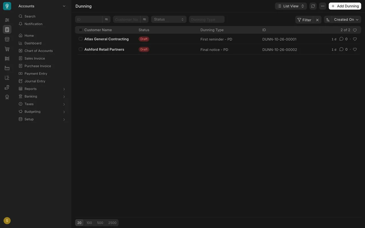Click the refresh list icon
The height and width of the screenshot is (228, 365).
pos(313,6)
